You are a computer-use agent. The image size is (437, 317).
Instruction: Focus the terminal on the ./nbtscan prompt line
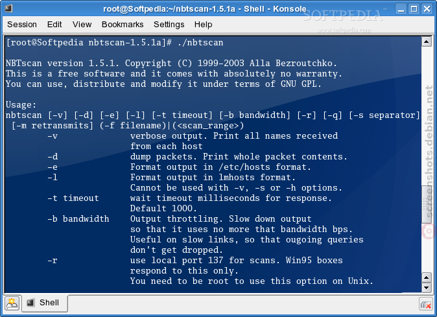pyautogui.click(x=114, y=42)
